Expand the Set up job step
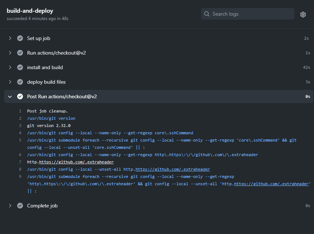The width and height of the screenshot is (314, 234). 10,38
